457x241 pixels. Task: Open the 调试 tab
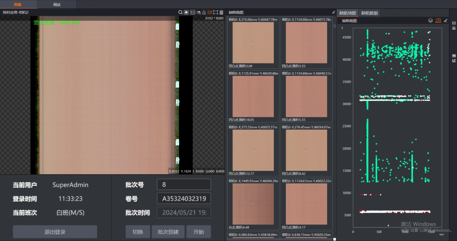57,4
